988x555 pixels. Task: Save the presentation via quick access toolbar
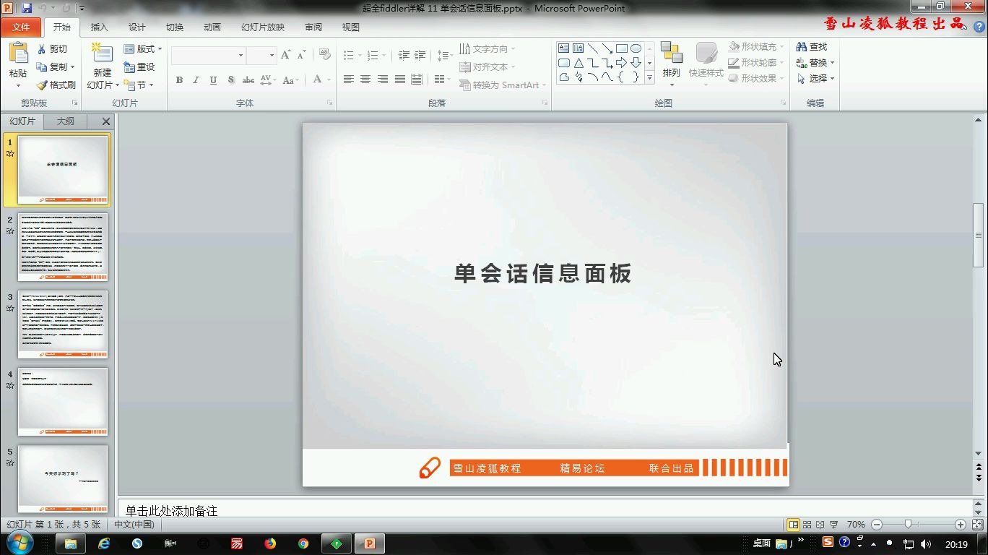pyautogui.click(x=27, y=8)
